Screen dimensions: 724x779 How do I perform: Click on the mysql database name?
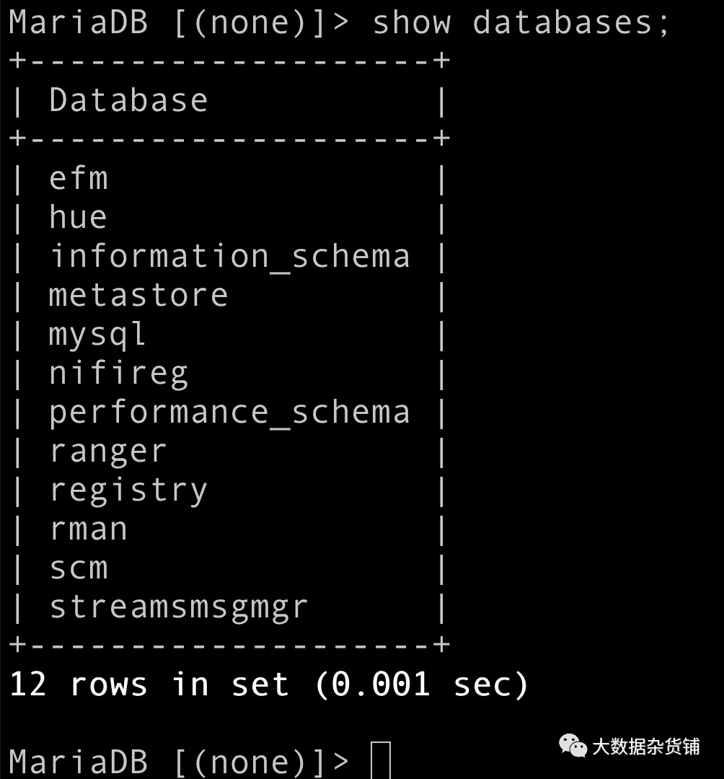coord(98,334)
